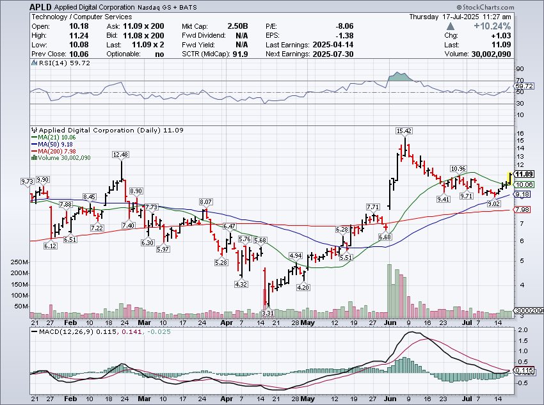The width and height of the screenshot is (544, 405).
Task: Click the Optionable value no
Action: [159, 54]
